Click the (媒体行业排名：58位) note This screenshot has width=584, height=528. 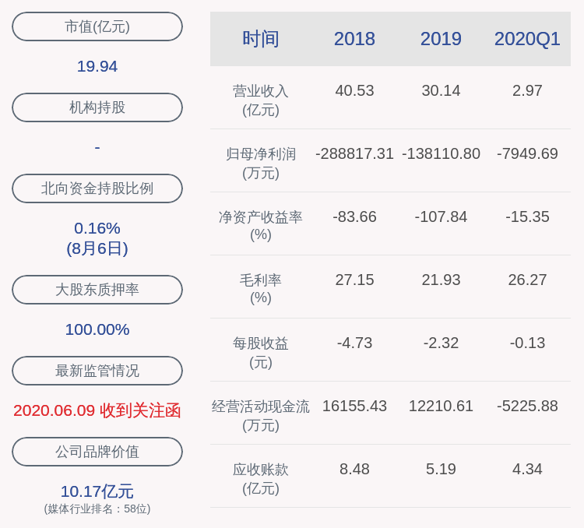click(x=97, y=509)
